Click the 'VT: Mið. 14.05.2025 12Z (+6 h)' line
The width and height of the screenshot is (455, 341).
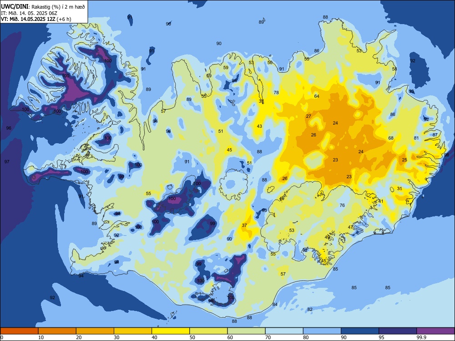tap(36, 19)
